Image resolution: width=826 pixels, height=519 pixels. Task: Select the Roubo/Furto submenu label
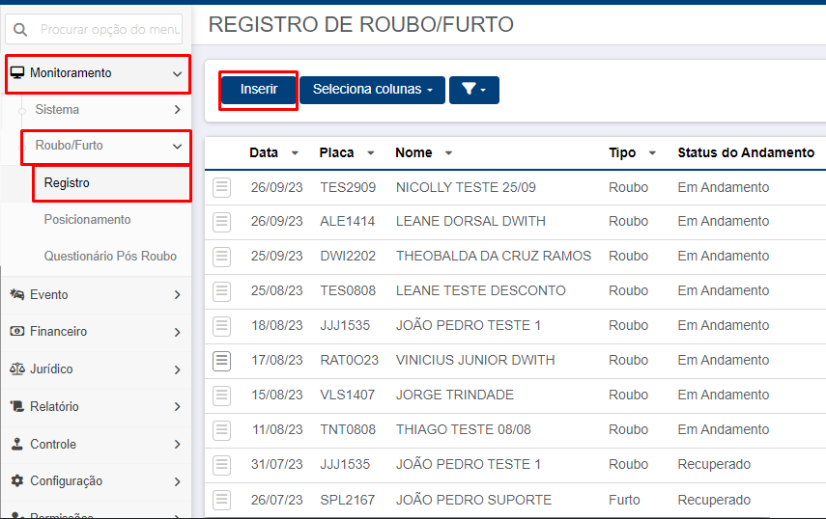point(69,145)
